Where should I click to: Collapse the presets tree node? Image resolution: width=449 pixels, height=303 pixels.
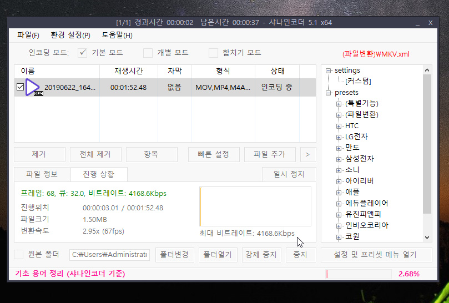point(328,93)
